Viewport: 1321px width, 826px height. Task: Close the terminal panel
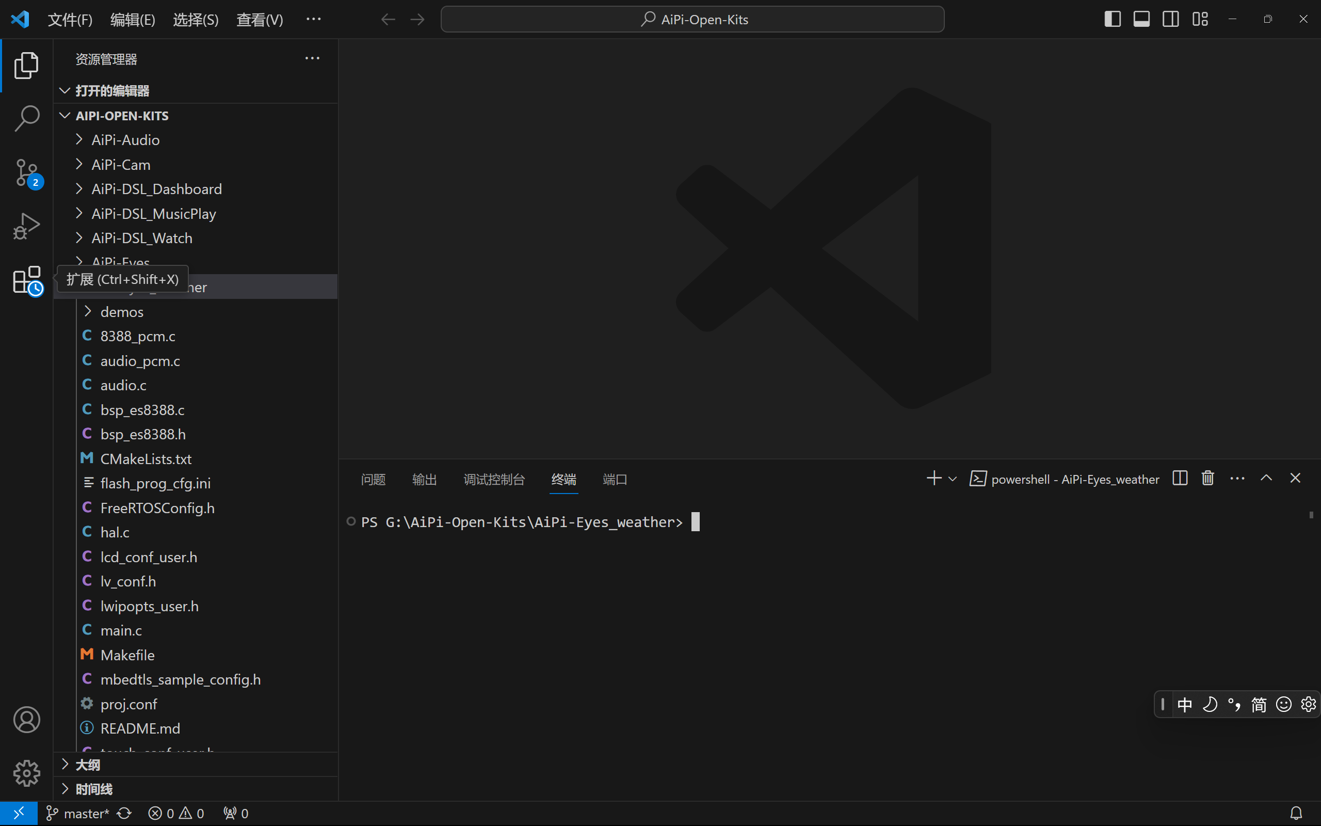[x=1295, y=479]
